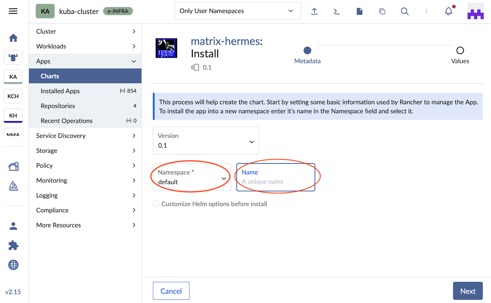The width and height of the screenshot is (491, 303).
Task: Expand the Service Discovery group
Action: 86,136
